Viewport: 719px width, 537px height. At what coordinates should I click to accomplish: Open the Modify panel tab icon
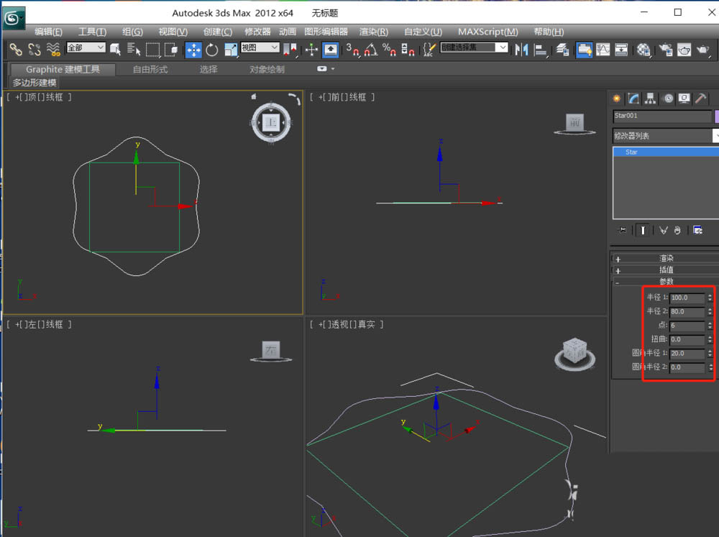(633, 98)
